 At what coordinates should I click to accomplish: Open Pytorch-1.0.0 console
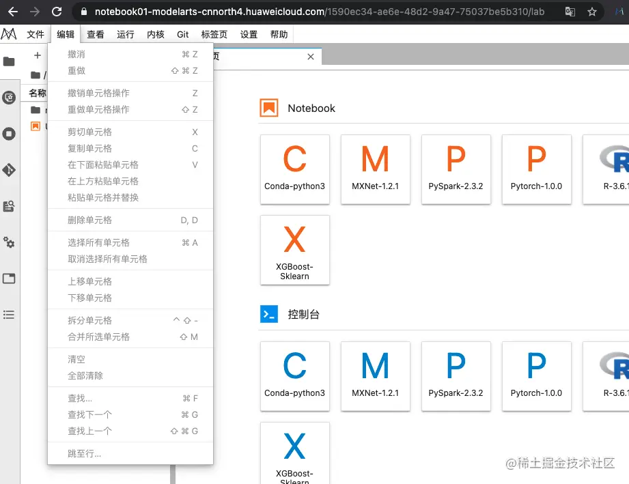[537, 377]
